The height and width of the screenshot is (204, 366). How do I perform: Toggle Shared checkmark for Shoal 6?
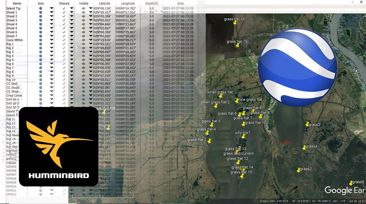coord(64,32)
